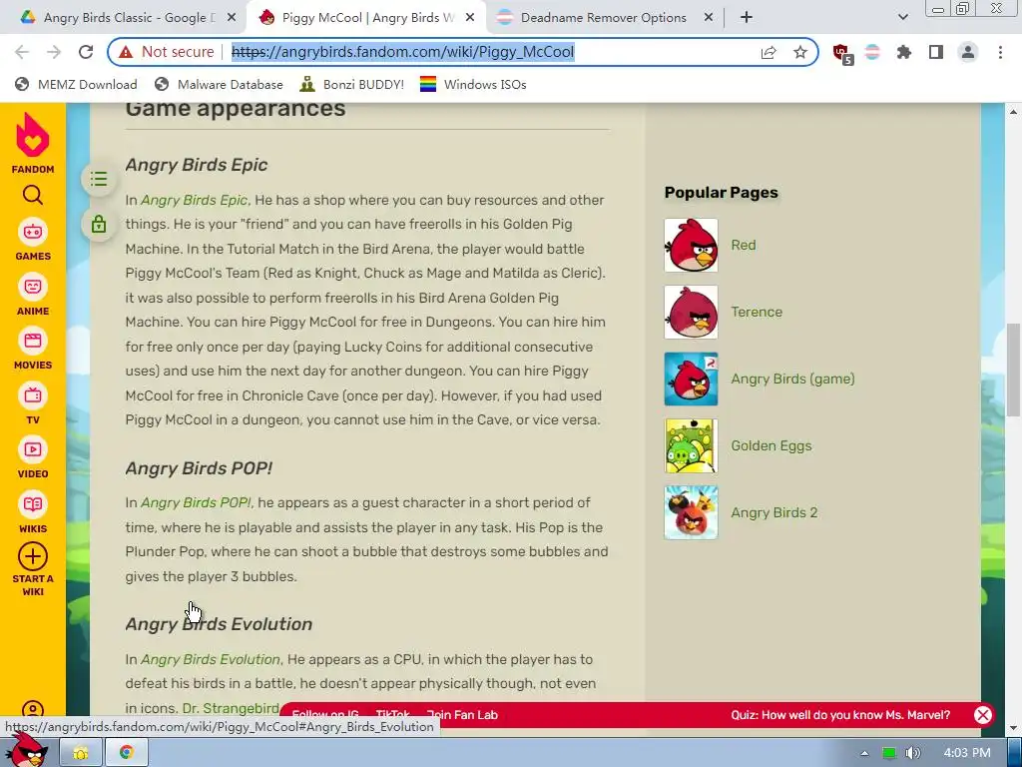Image resolution: width=1022 pixels, height=767 pixels.
Task: Bookmark this page with the star
Action: [800, 52]
